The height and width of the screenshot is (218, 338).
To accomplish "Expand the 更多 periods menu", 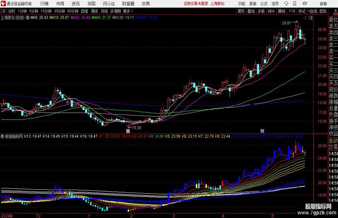I will (128, 11).
